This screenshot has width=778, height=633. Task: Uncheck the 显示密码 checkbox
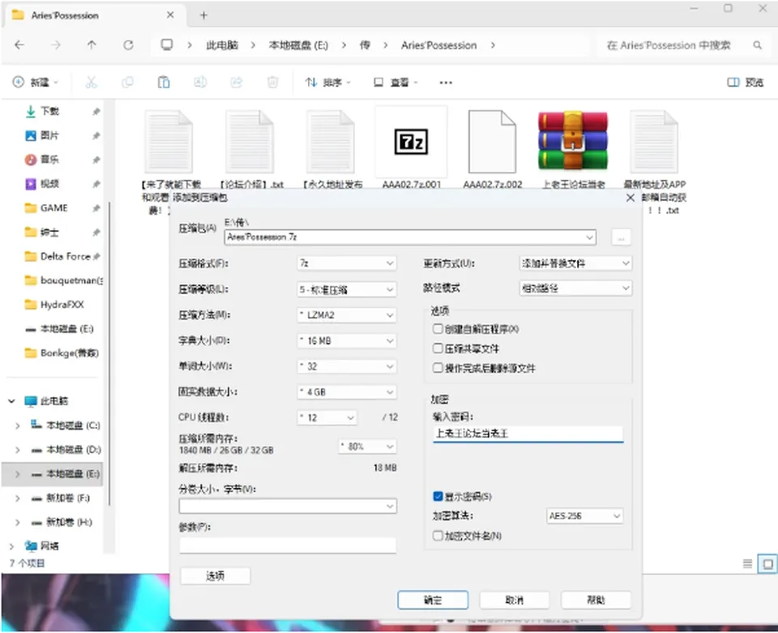click(x=438, y=496)
